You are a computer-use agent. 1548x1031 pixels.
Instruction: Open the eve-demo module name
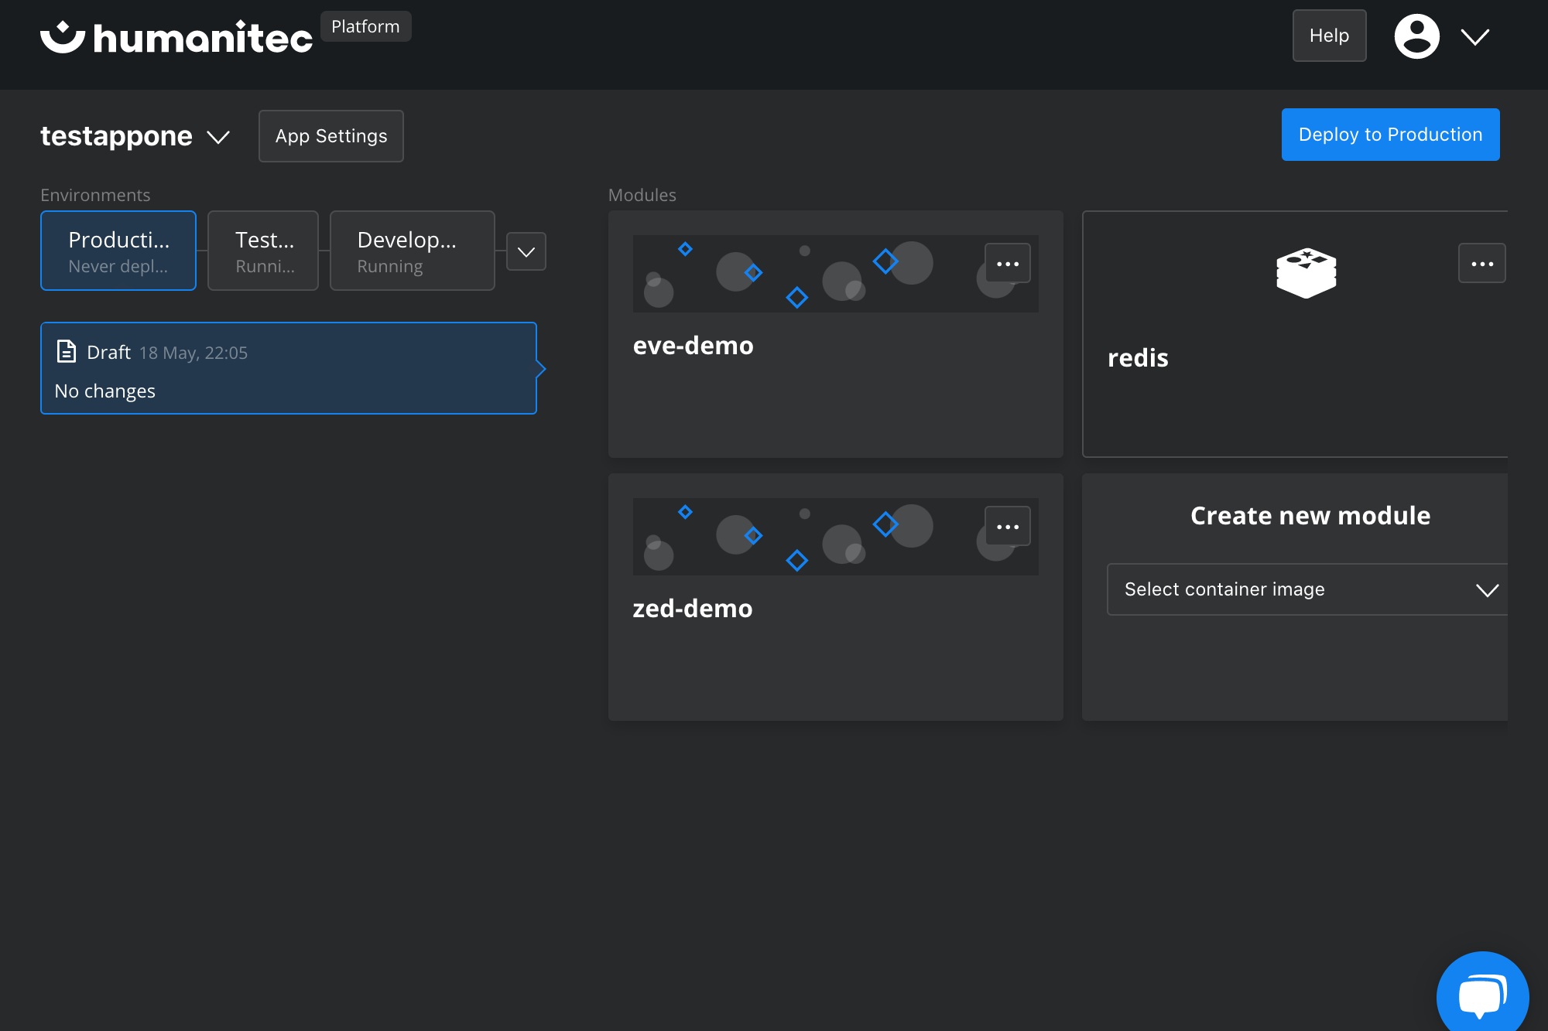[694, 346]
